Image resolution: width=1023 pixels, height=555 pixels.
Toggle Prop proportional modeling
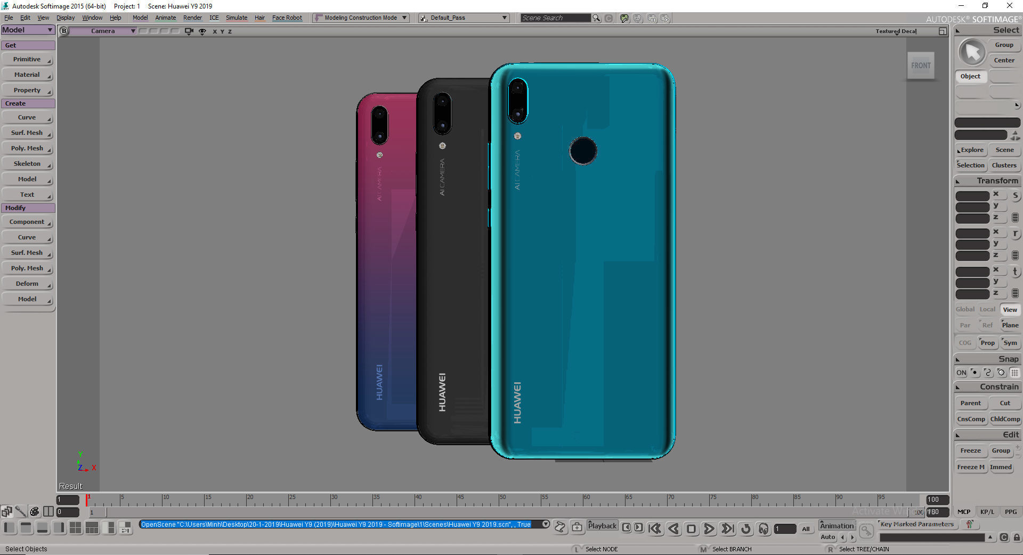coord(987,343)
